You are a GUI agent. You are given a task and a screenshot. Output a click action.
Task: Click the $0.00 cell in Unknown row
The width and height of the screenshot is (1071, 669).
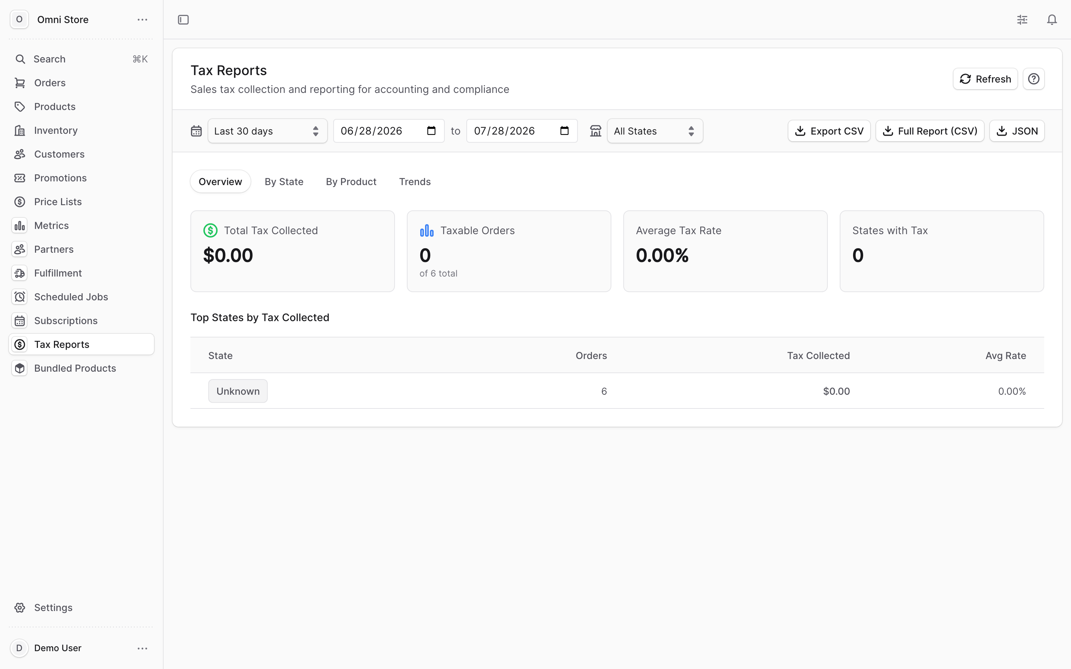click(836, 391)
